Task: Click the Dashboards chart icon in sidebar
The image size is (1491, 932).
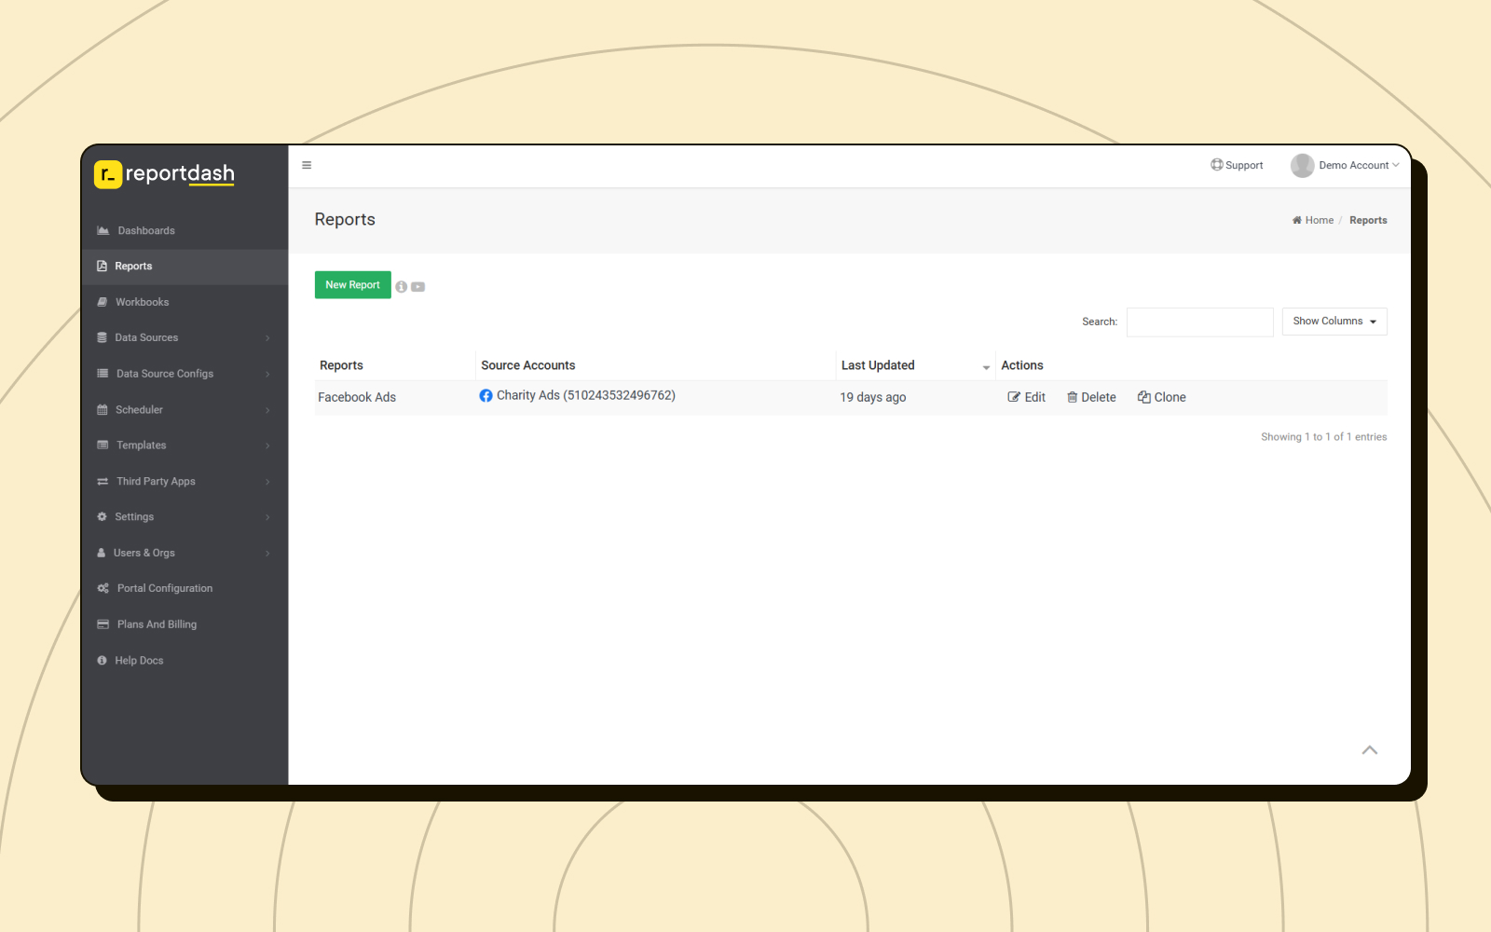Action: pyautogui.click(x=103, y=230)
